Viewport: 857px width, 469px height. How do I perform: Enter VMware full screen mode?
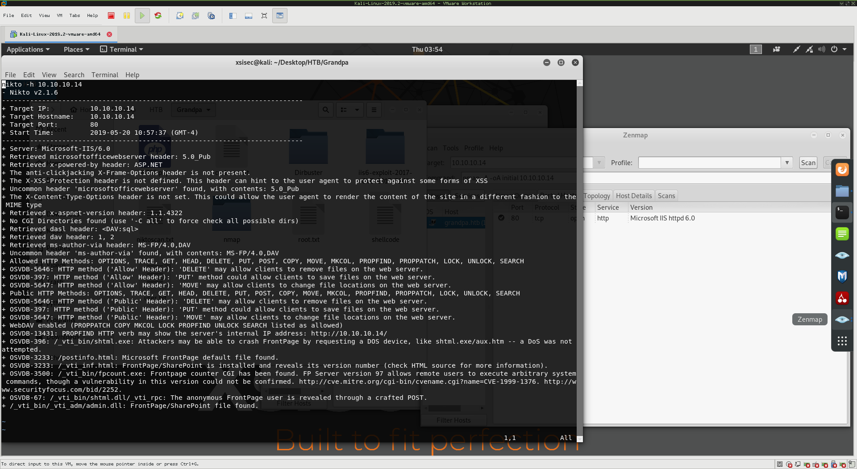coord(264,16)
